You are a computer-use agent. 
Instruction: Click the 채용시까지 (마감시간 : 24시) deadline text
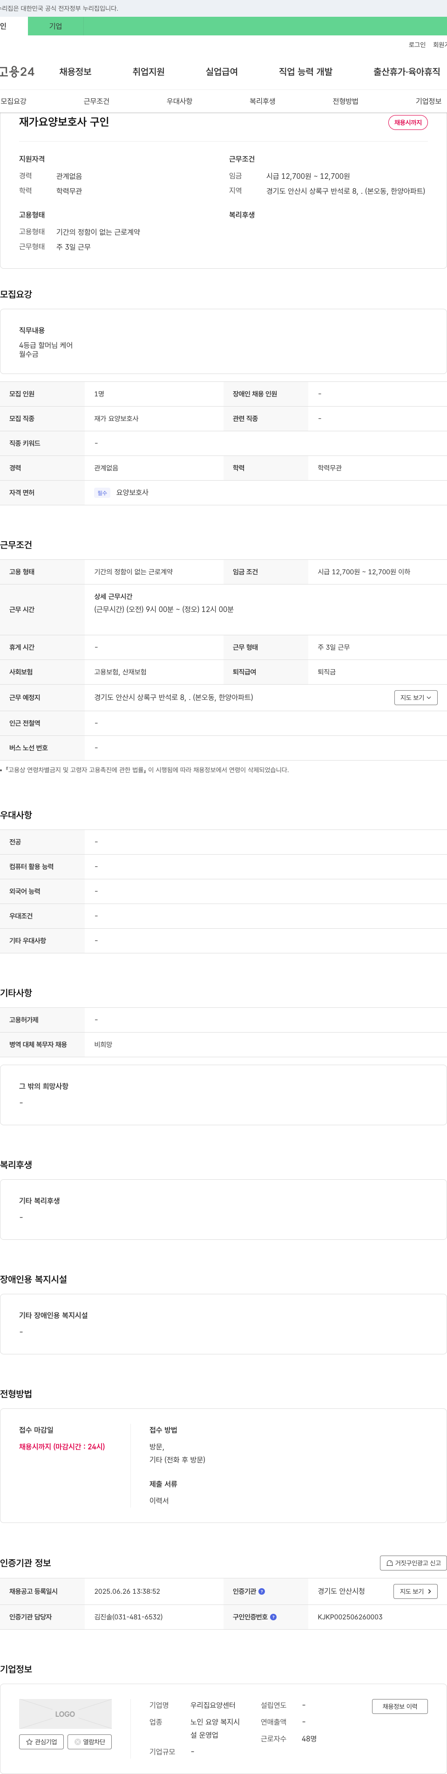click(62, 1447)
